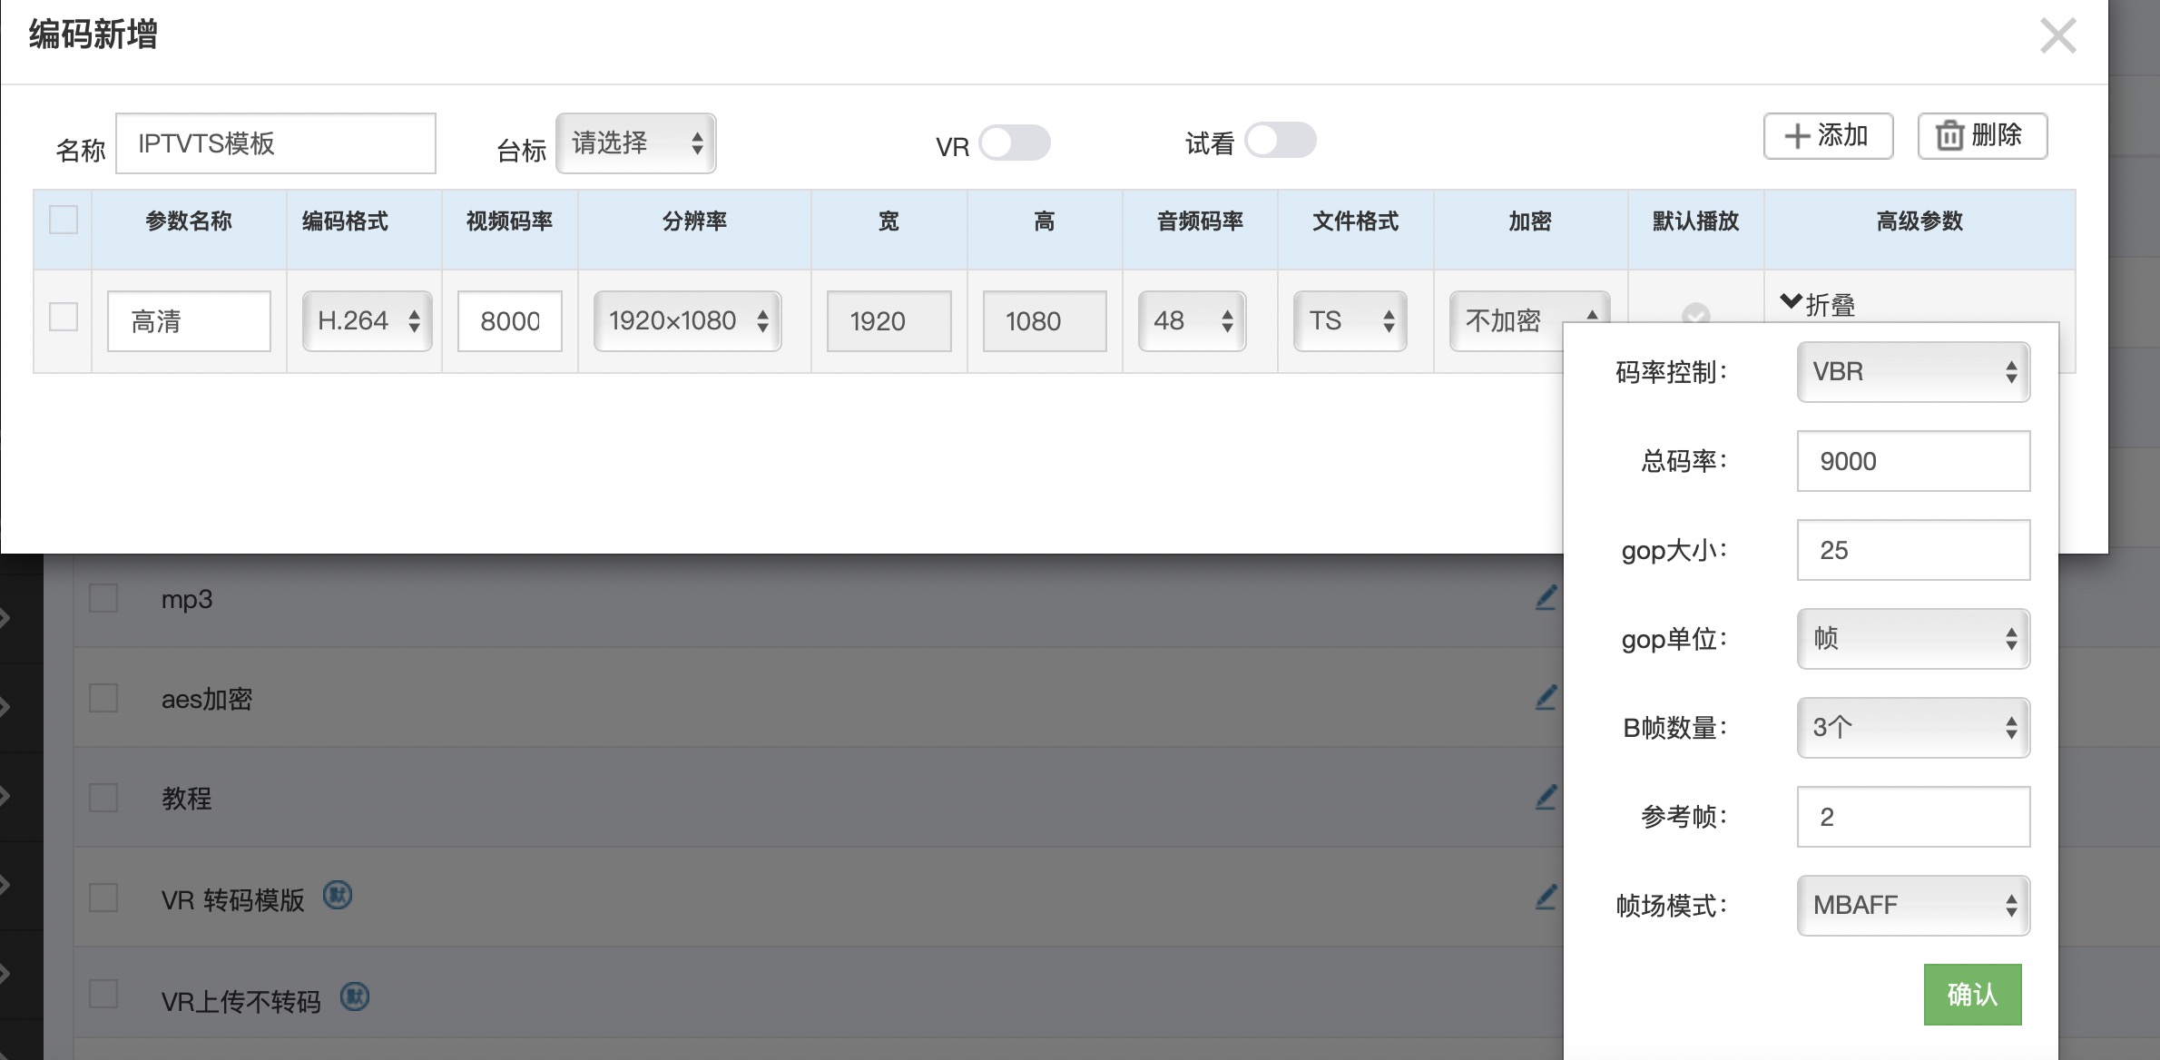
Task: Open the 码率控制 VBR dropdown
Action: click(x=1913, y=372)
